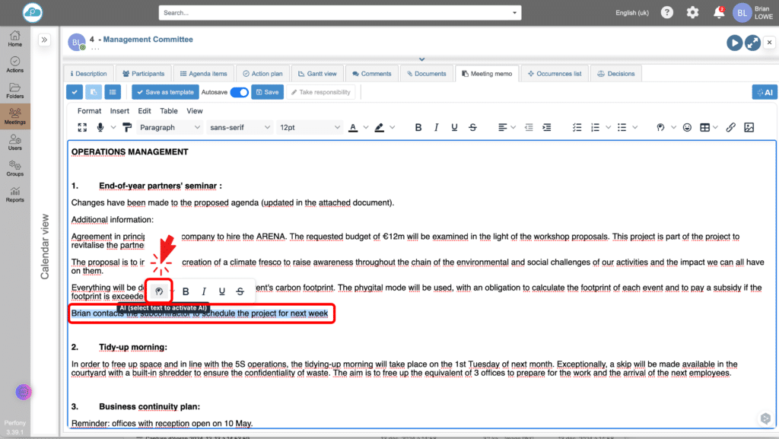Open the Insert menu
Image resolution: width=779 pixels, height=439 pixels.
tap(119, 111)
